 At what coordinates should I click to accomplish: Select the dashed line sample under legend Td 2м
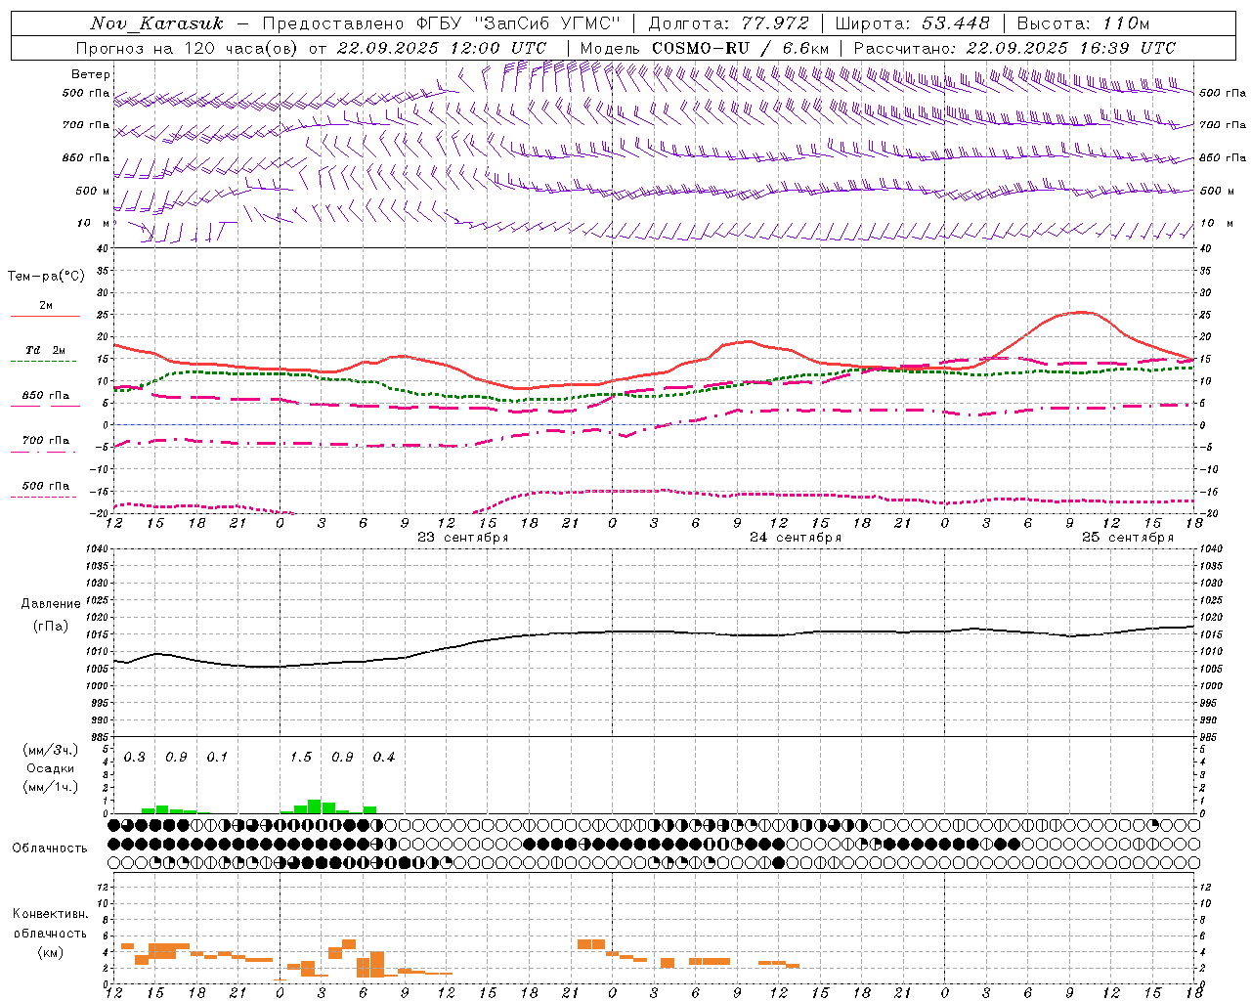point(44,362)
